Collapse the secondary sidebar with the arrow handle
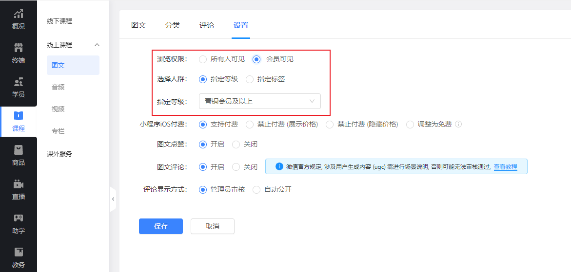 (x=113, y=199)
